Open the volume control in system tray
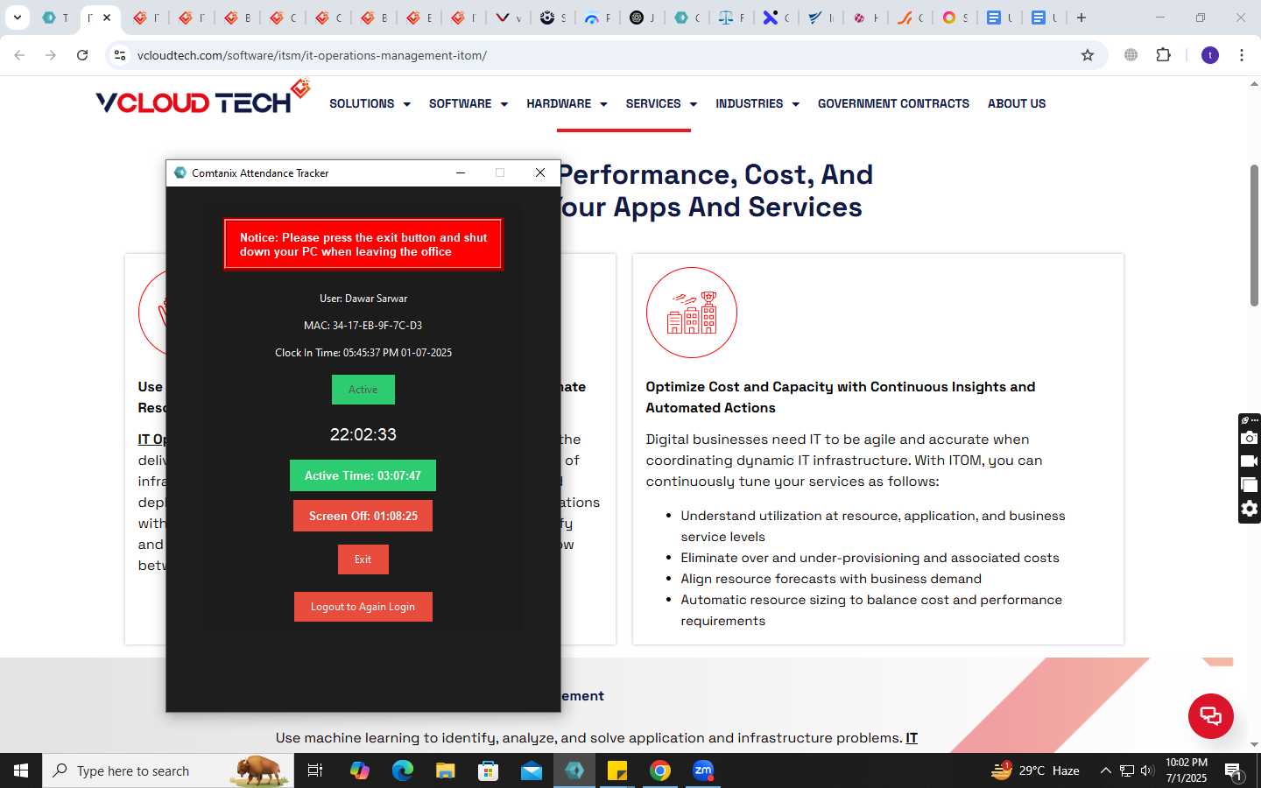 (1147, 770)
